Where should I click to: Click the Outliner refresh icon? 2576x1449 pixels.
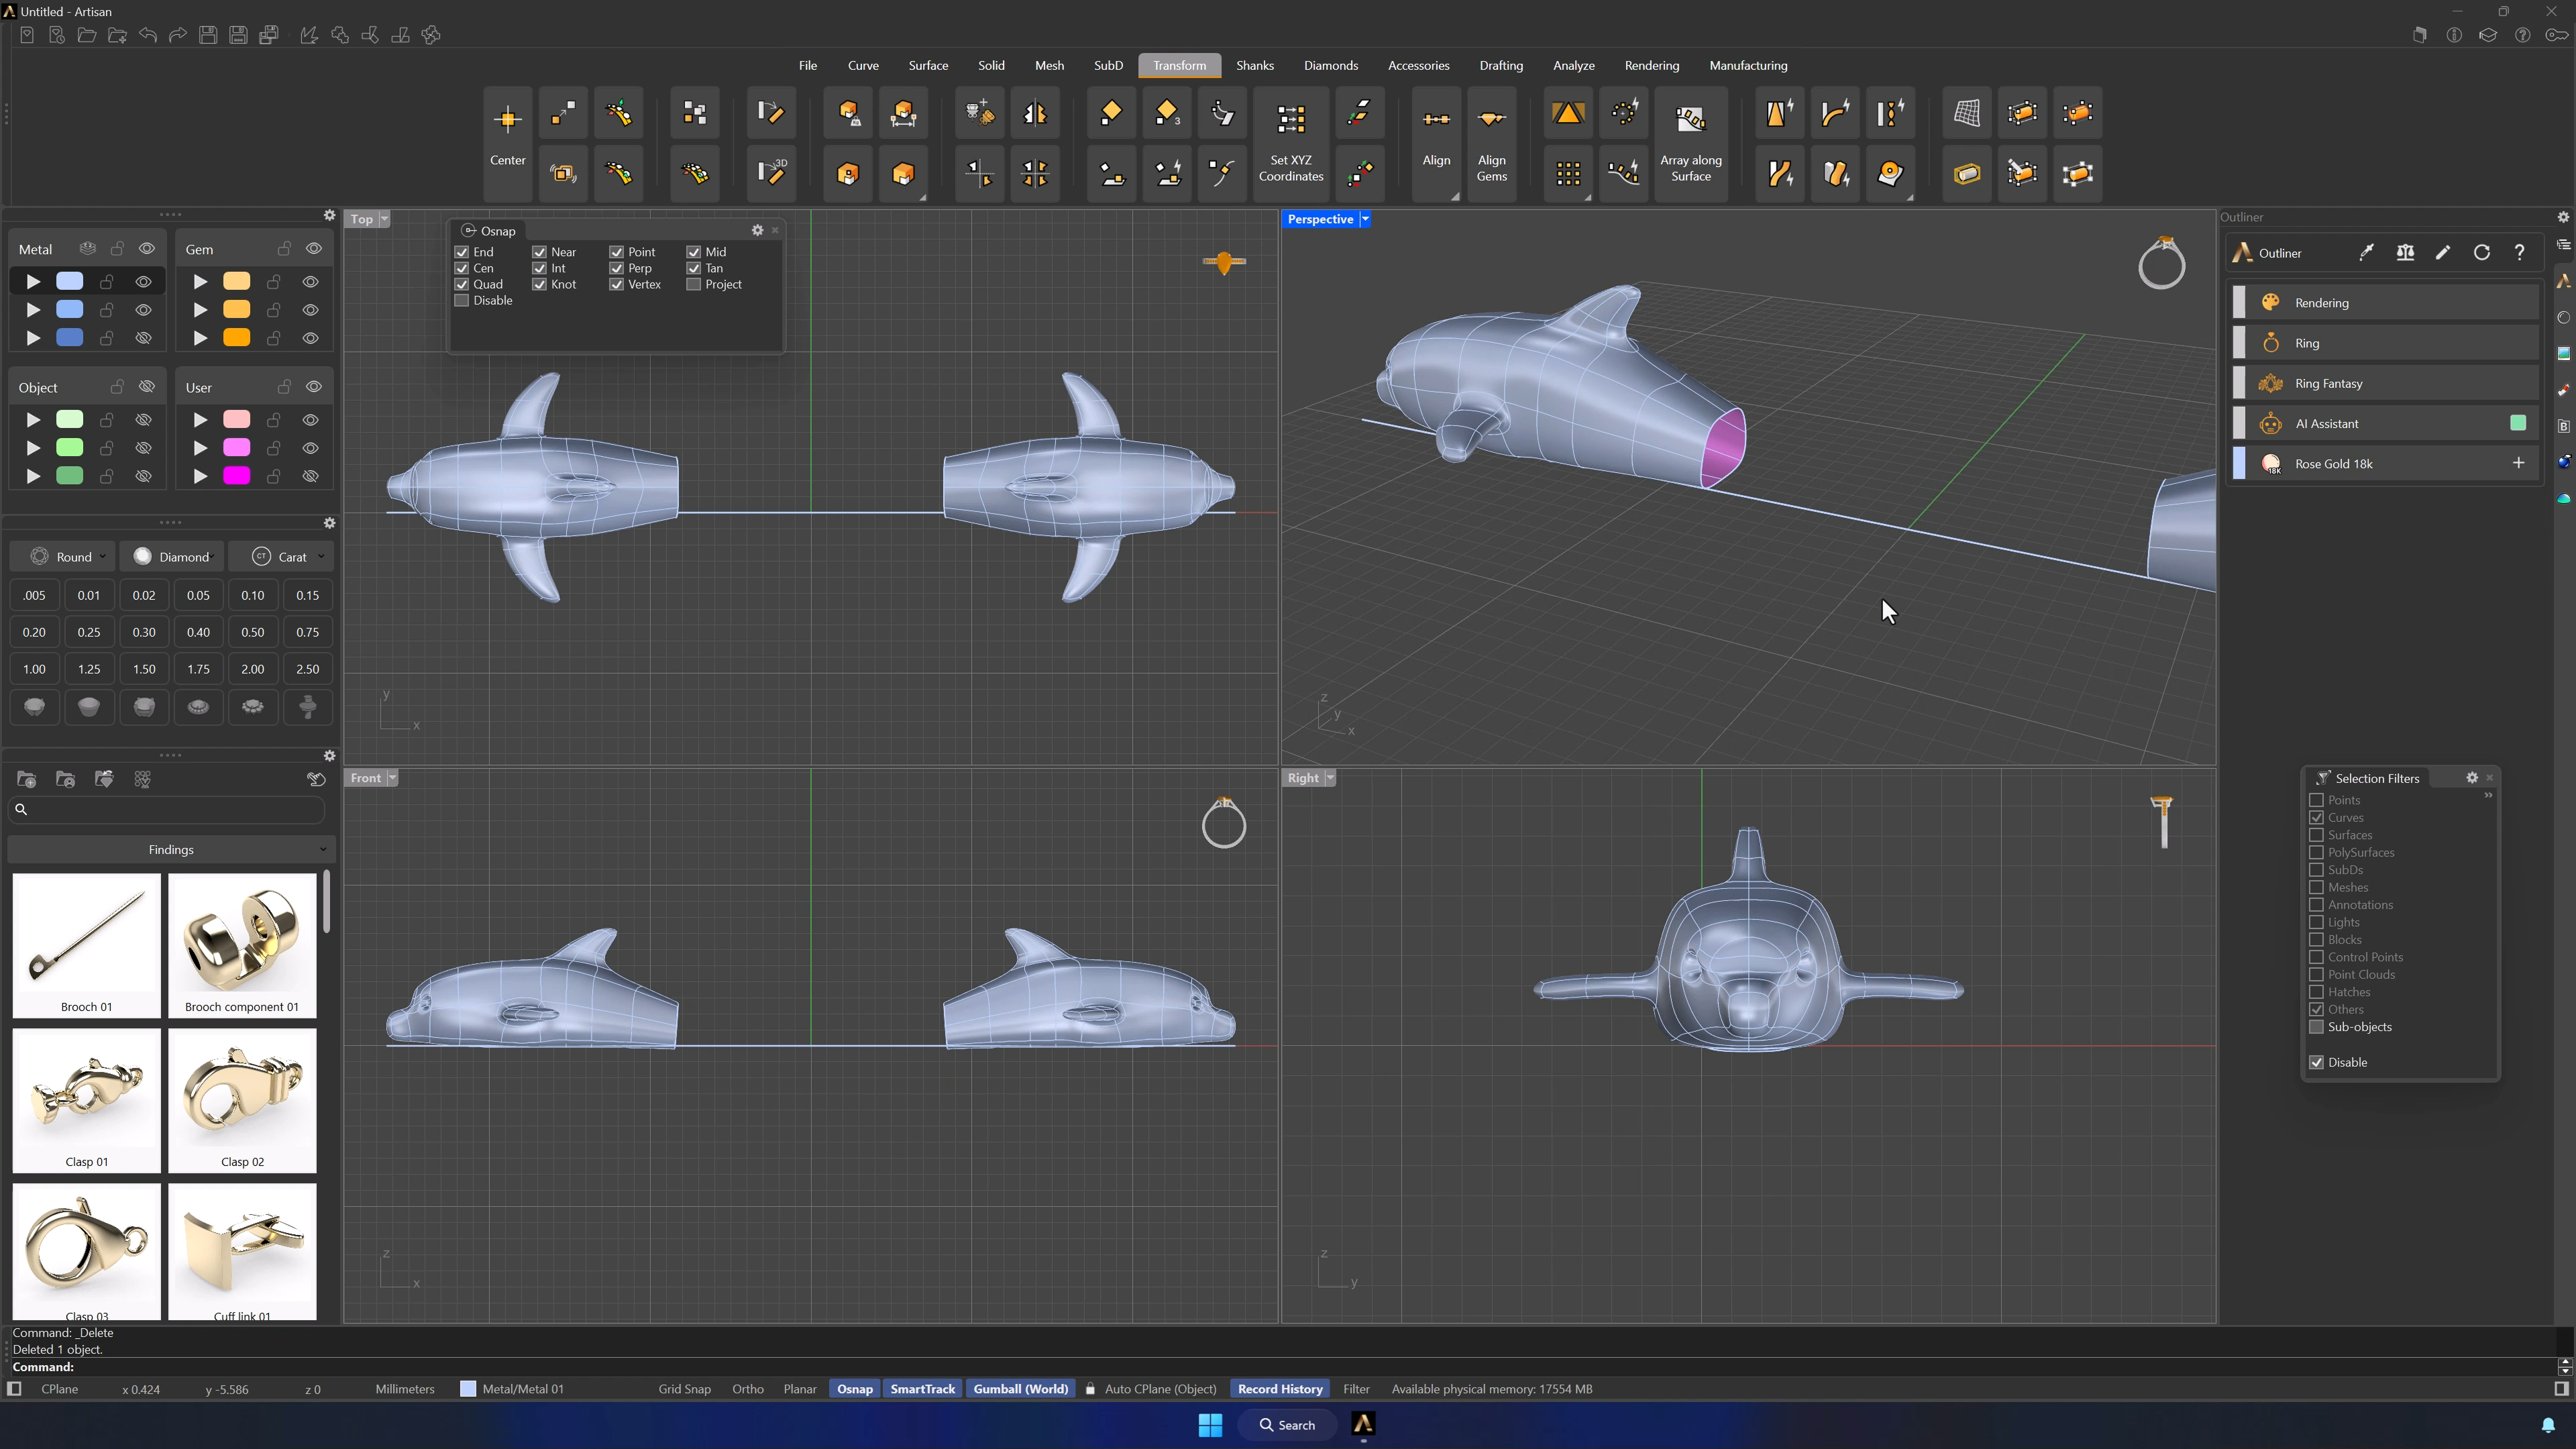[x=2481, y=253]
